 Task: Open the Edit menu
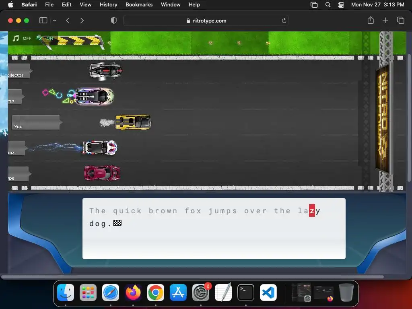(x=66, y=4)
